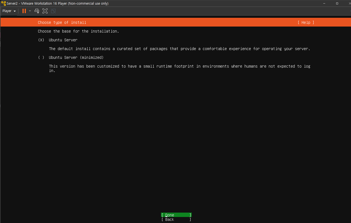Minimize the VMware Player window
The width and height of the screenshot is (351, 223).
tap(324, 3)
